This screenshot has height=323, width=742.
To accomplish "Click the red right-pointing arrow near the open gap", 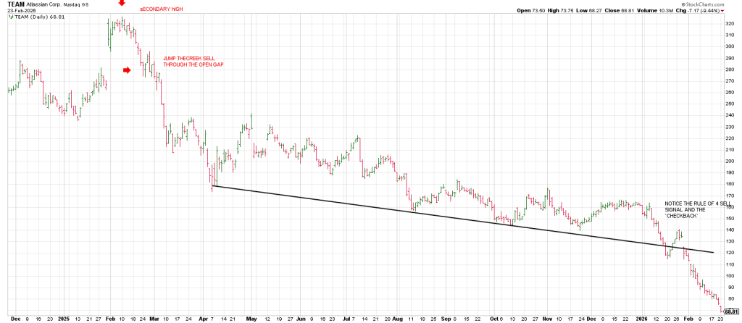I will [x=127, y=70].
